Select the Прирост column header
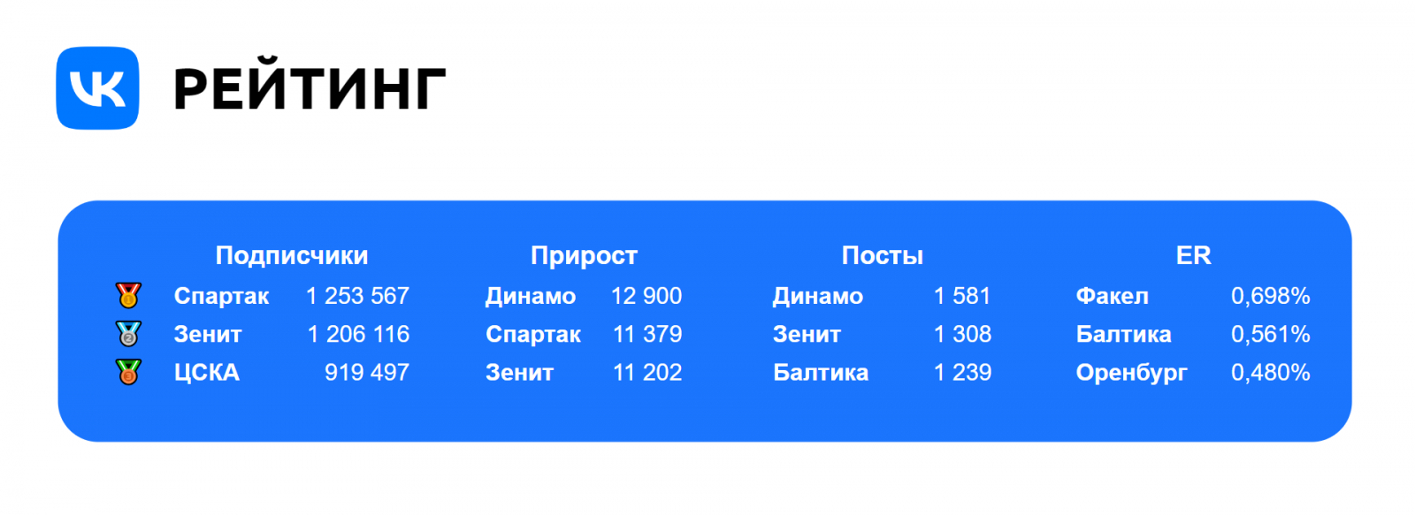The width and height of the screenshot is (1415, 515). [x=584, y=255]
